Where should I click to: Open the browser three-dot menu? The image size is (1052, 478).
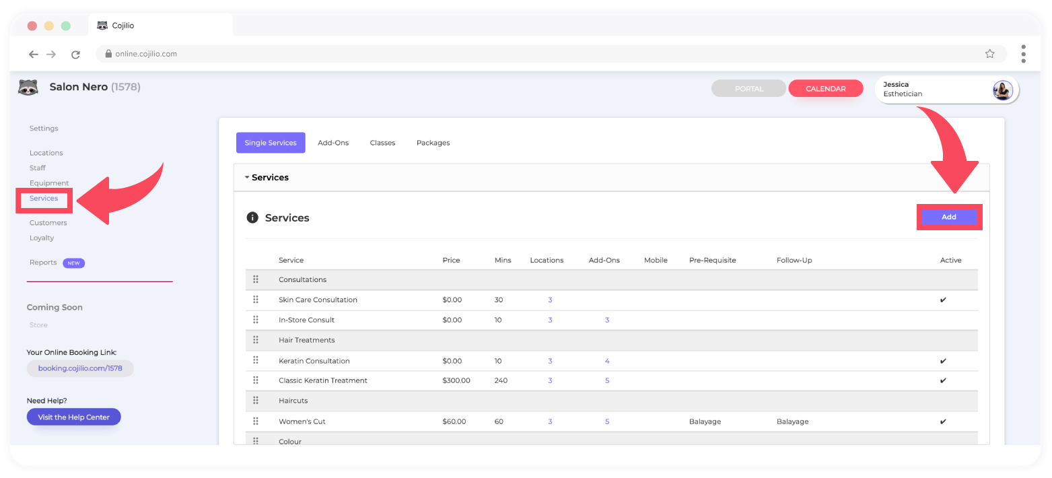click(1023, 54)
